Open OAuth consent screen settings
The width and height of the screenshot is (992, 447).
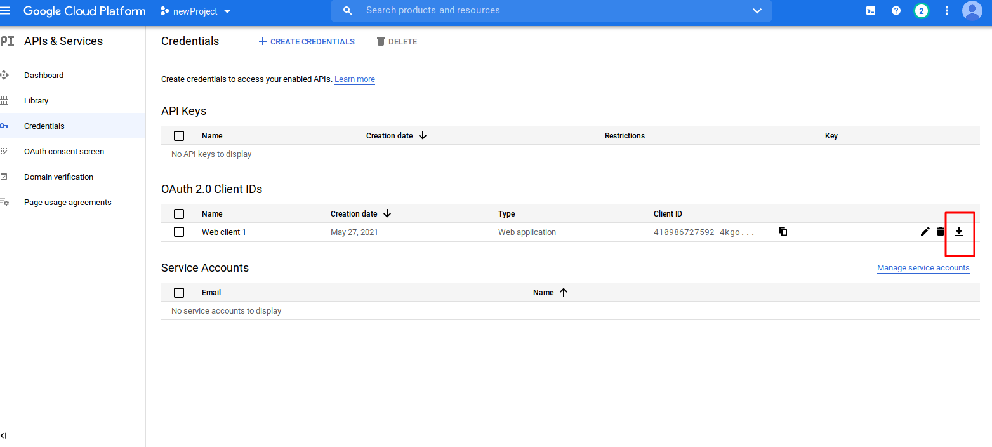point(64,151)
